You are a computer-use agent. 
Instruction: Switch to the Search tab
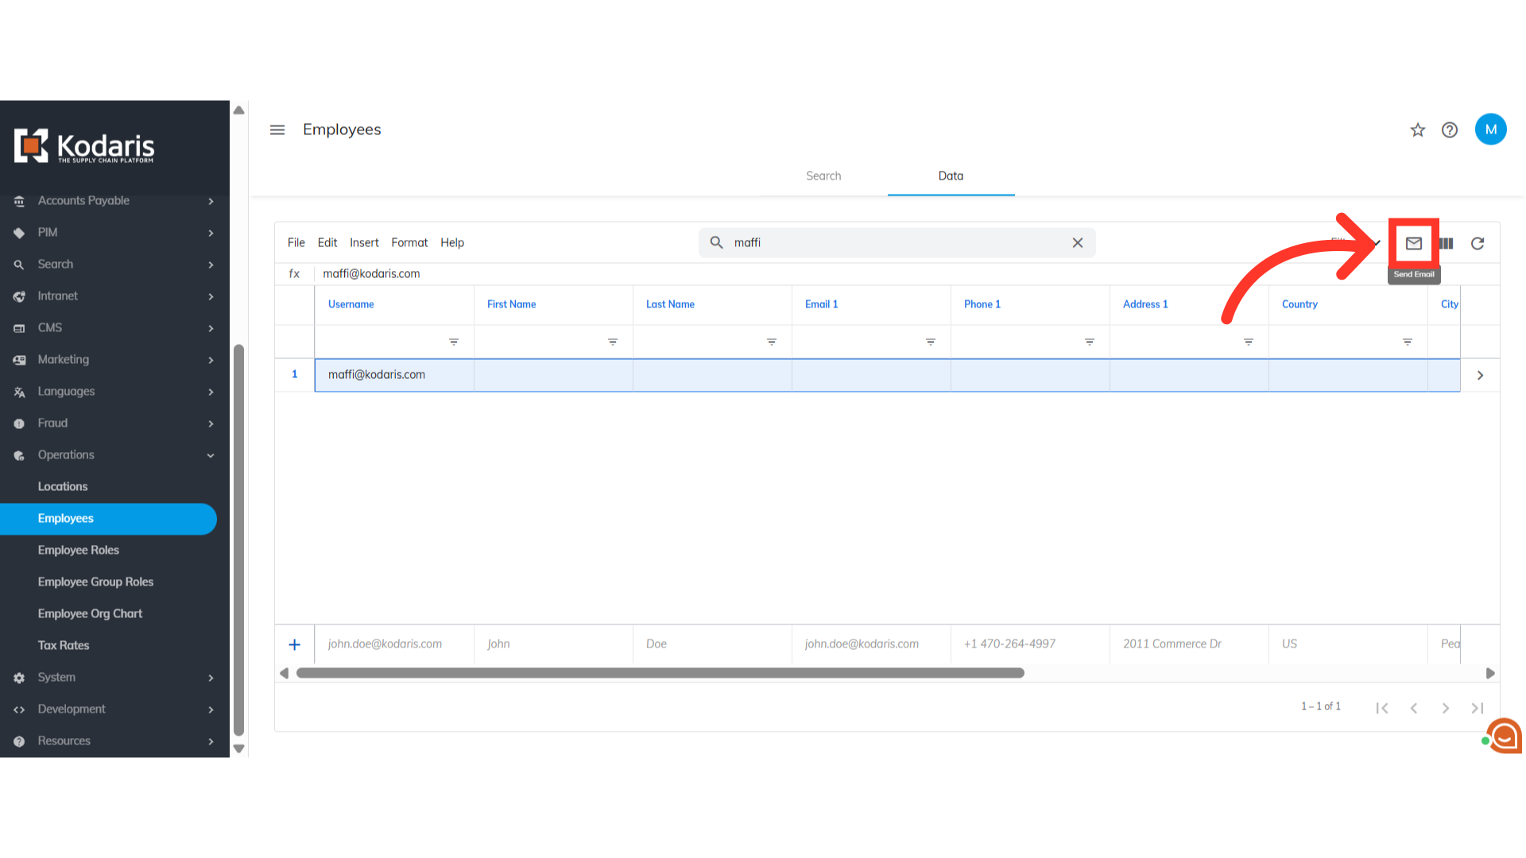click(823, 176)
